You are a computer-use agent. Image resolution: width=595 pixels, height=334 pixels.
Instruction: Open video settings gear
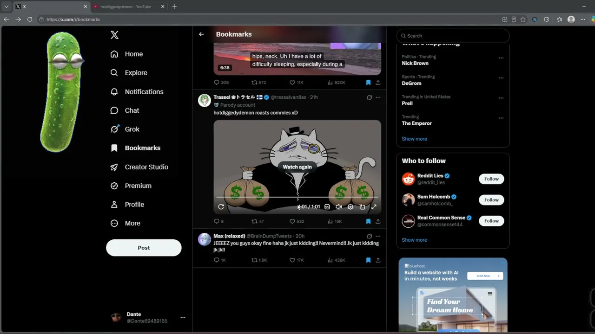click(x=350, y=207)
